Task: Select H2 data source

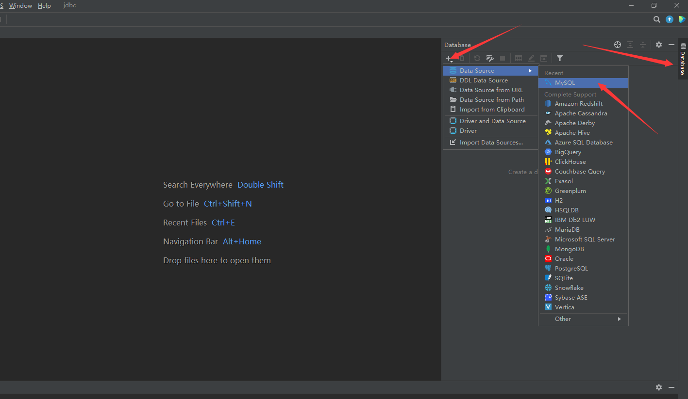Action: click(583, 201)
